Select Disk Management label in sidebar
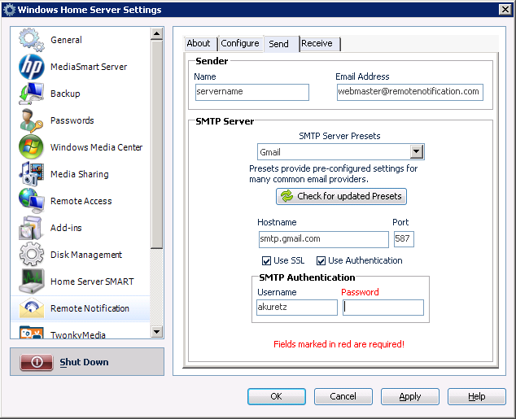Image resolution: width=516 pixels, height=419 pixels. point(86,255)
